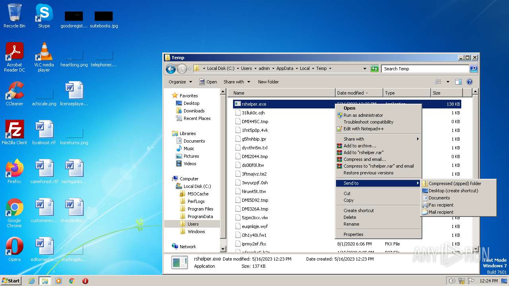The height and width of the screenshot is (286, 509).
Task: Click the volume icon in system tray
Action: point(452,281)
